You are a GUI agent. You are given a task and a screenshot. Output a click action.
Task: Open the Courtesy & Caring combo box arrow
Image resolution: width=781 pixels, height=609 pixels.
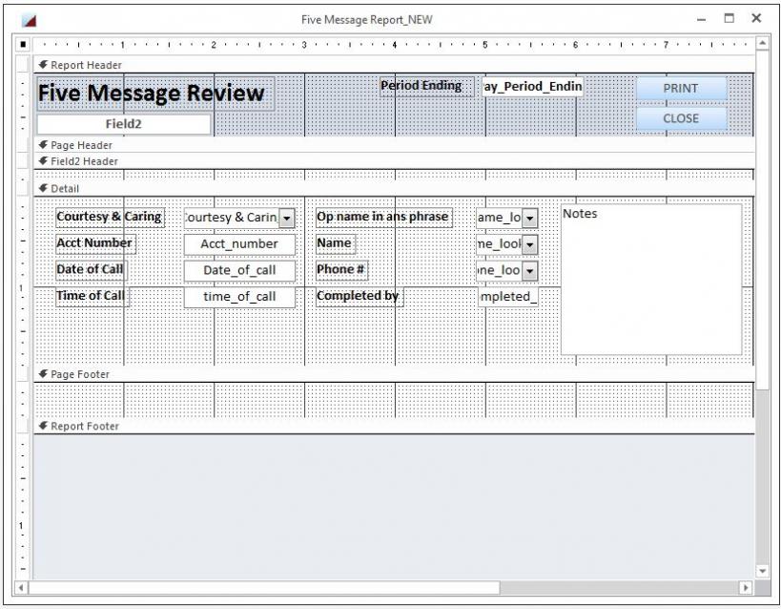point(287,219)
